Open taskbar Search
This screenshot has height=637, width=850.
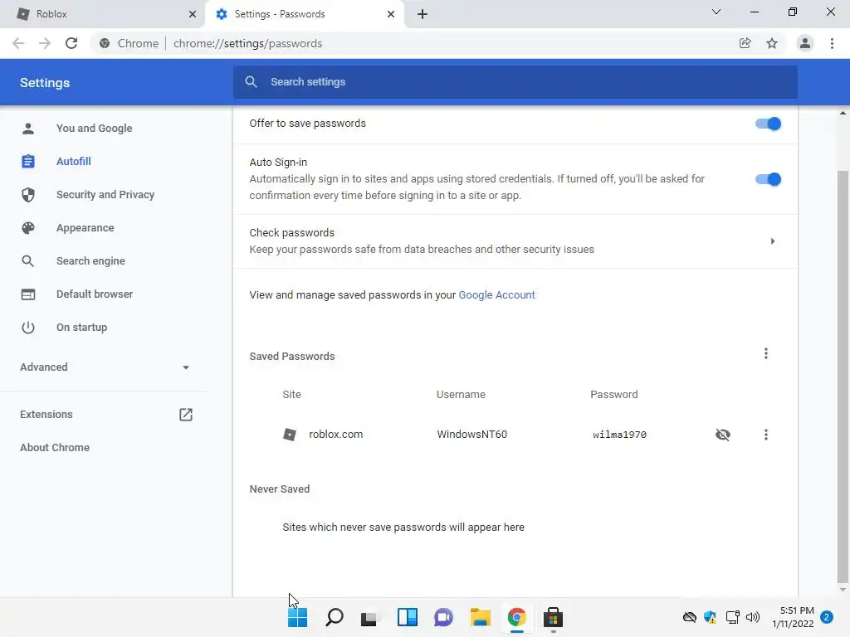[335, 617]
